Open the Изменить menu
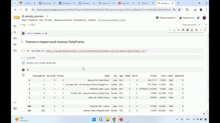220x123 pixels. 33,20
